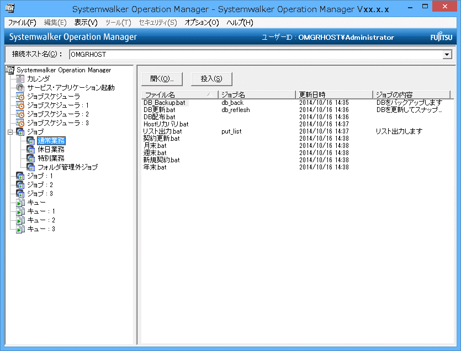This screenshot has height=351, width=461.
Task: Select file 新規契約.bat
Action: pyautogui.click(x=161, y=160)
